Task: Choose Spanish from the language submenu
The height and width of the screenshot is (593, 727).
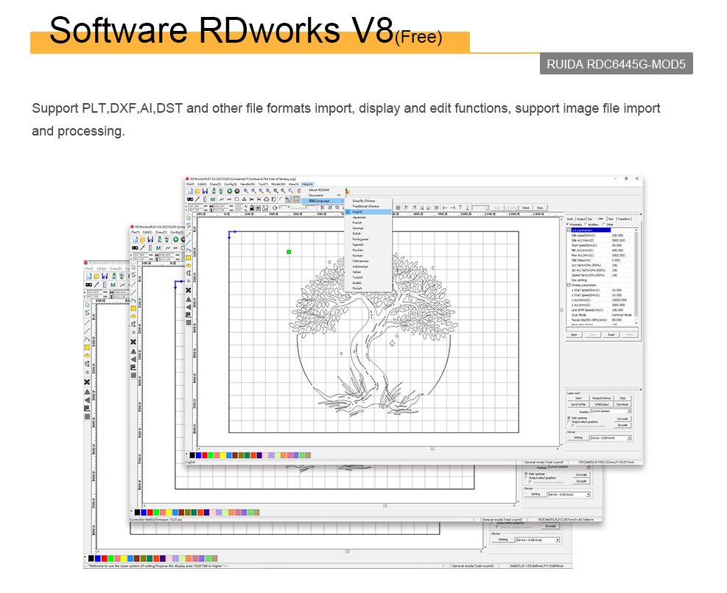Action: (x=358, y=245)
